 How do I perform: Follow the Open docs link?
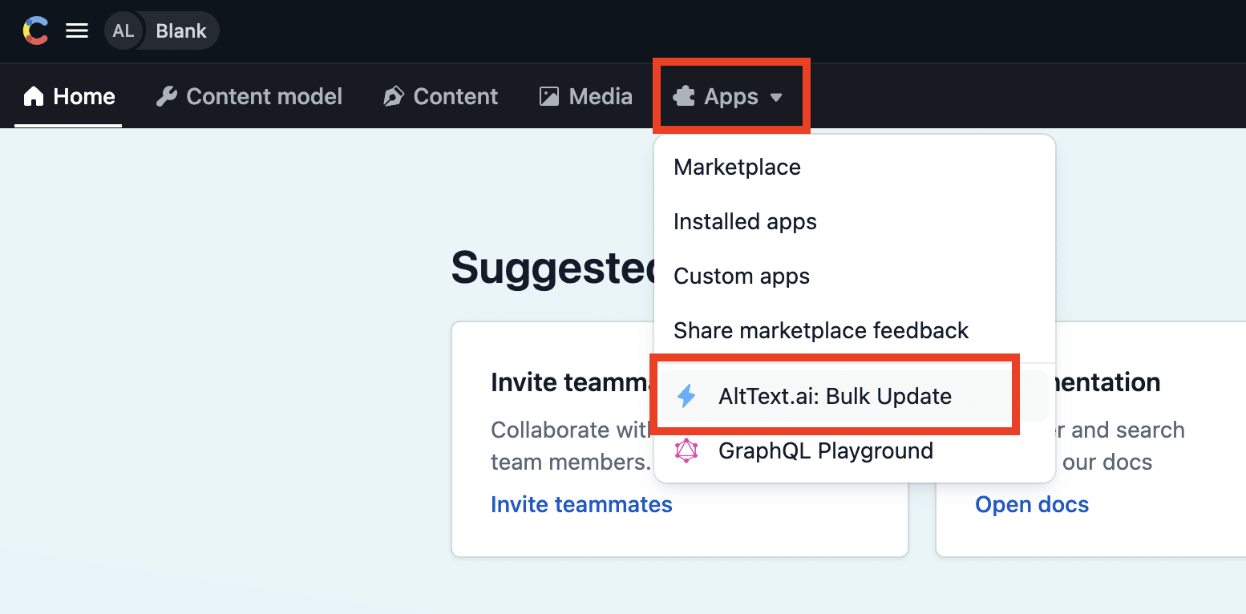[1032, 504]
